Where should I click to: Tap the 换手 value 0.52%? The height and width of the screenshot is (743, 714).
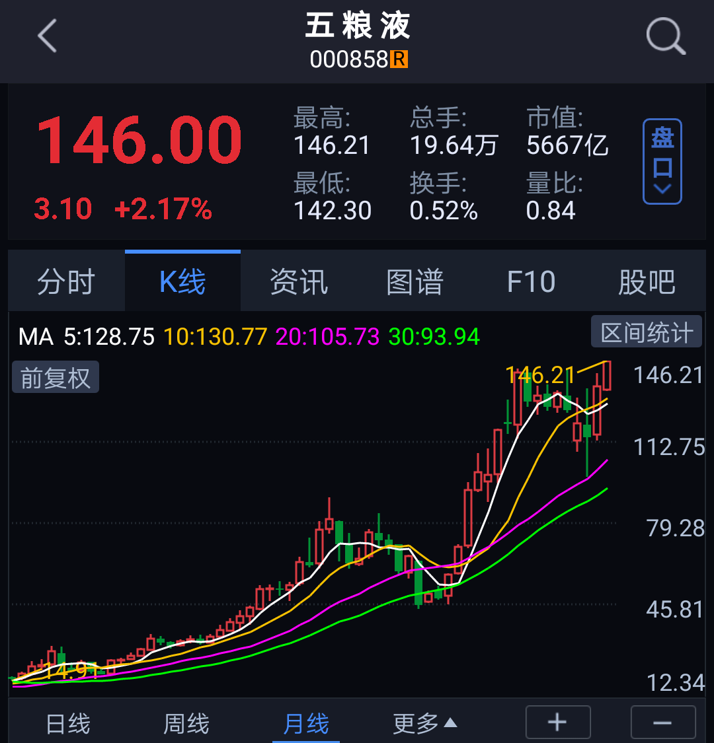444,211
